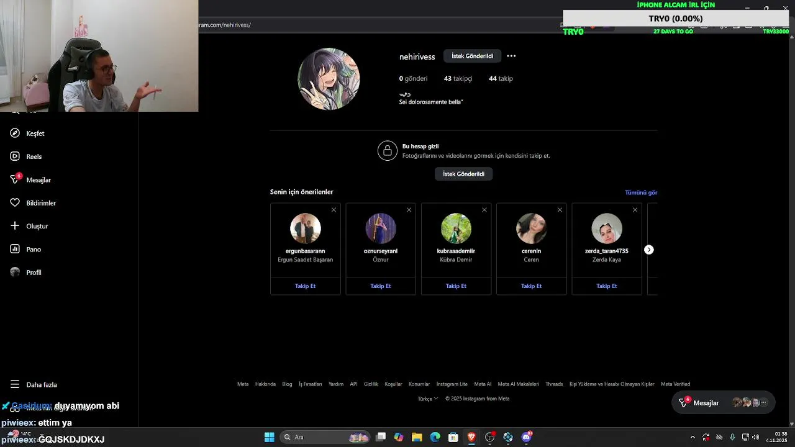Open kubraaademiir avatar
The image size is (795, 447).
(456, 228)
